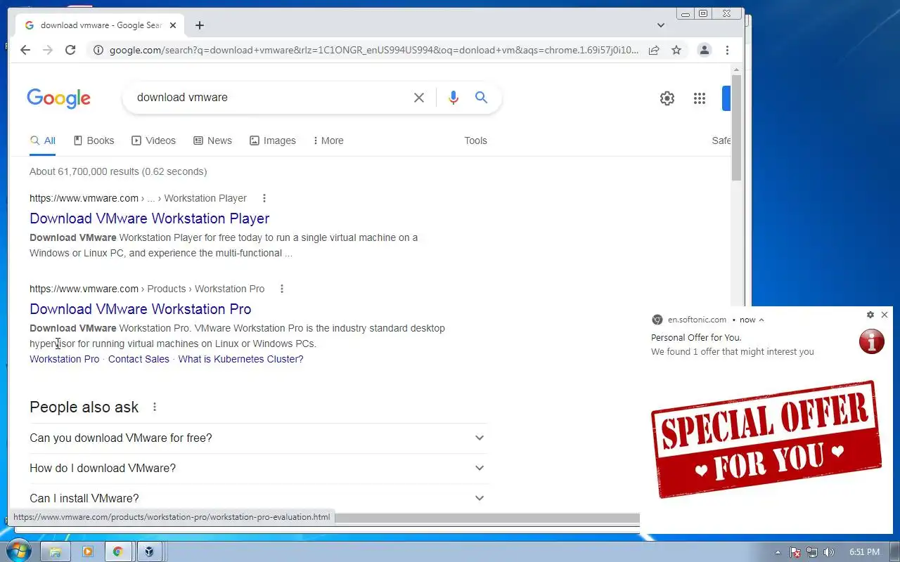Screen dimensions: 900x562
Task: Open Download VMware Workstation Pro link
Action: tap(141, 309)
